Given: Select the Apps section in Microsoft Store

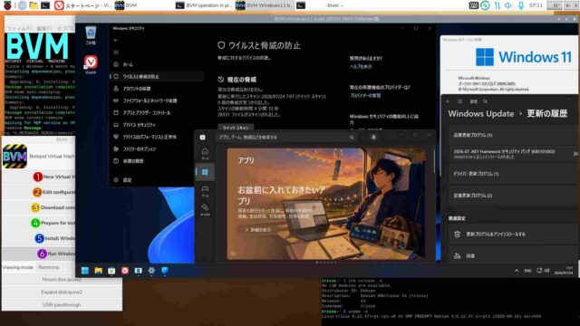Looking at the screenshot, I should pyautogui.click(x=205, y=172).
